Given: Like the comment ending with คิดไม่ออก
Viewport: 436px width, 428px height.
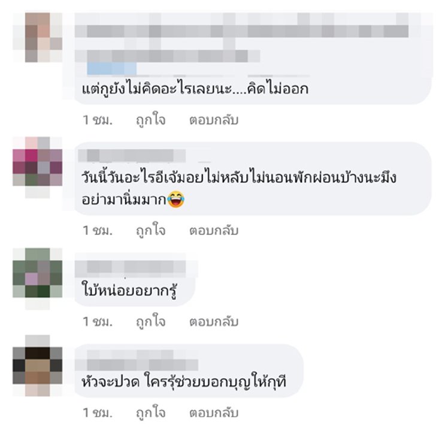Looking at the screenshot, I should tap(151, 120).
